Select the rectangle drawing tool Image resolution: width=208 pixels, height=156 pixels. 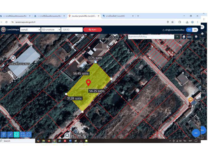pyautogui.click(x=23, y=134)
